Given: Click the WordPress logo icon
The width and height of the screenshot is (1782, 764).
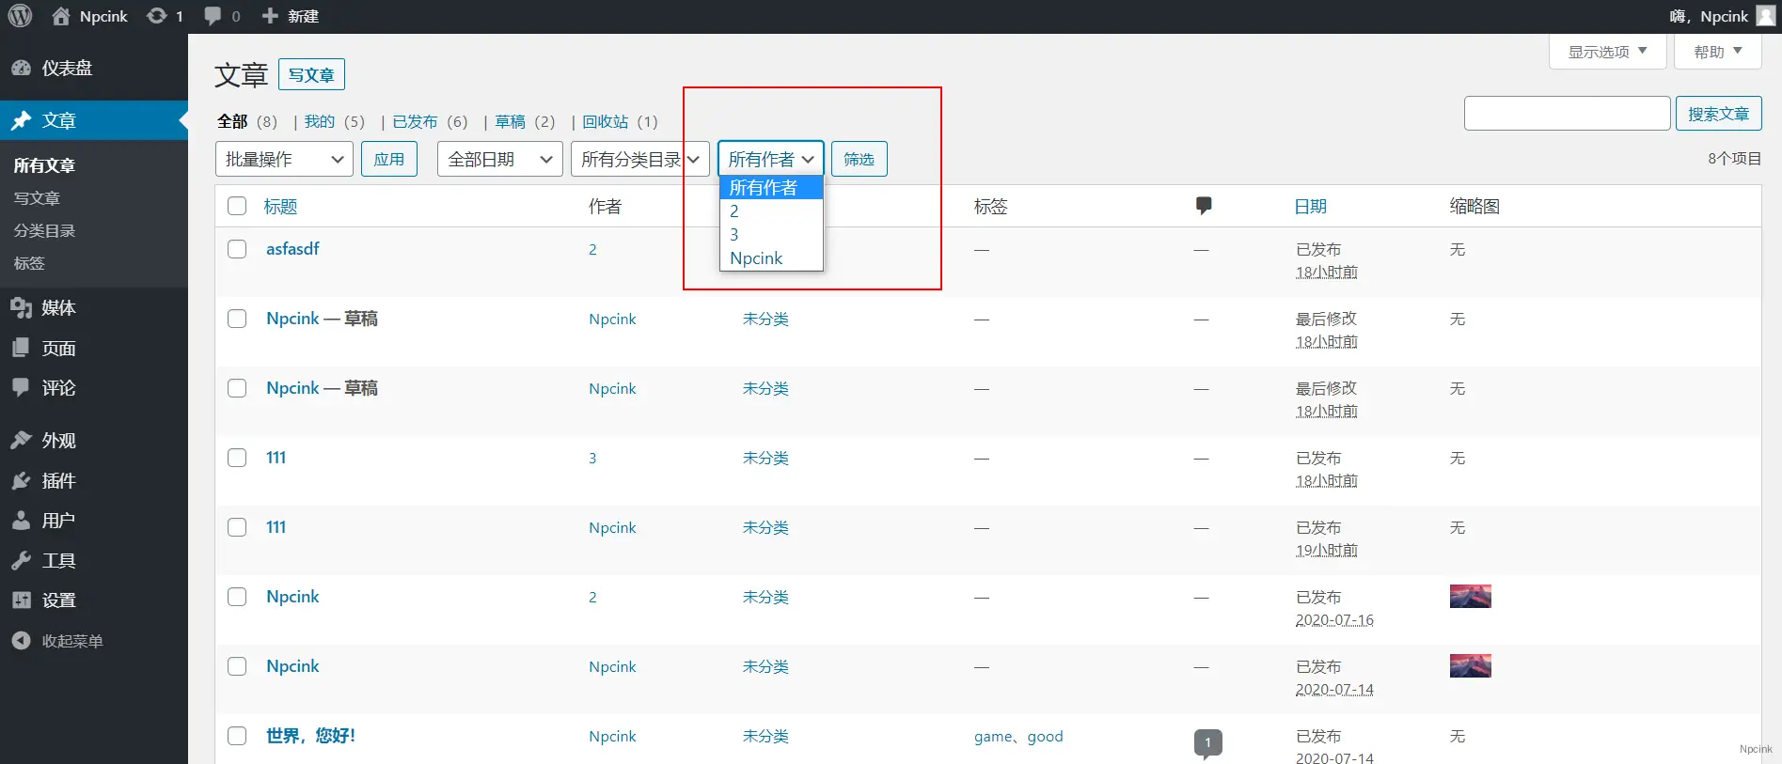Looking at the screenshot, I should coord(20,16).
